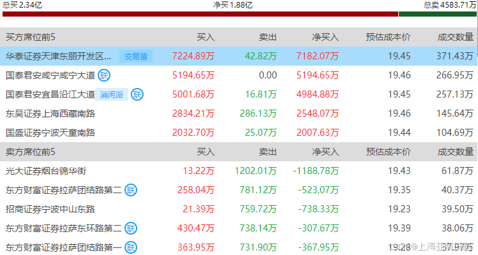Click the 总买 2.34亿 label
The image size is (478, 255).
pos(22,5)
